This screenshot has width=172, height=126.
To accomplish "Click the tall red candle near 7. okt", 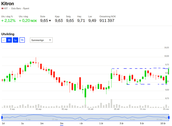I will coord(80,83).
